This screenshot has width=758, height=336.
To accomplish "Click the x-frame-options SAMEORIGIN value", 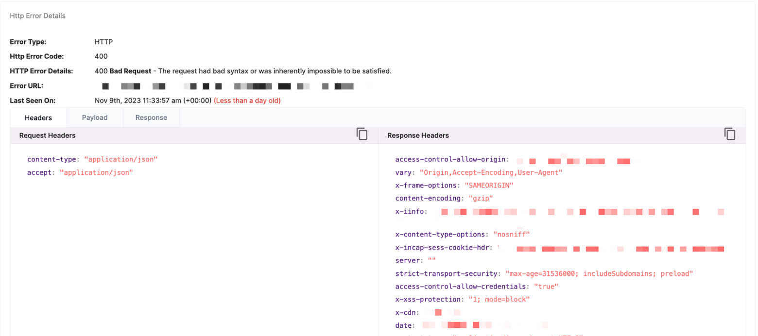I will click(x=489, y=185).
